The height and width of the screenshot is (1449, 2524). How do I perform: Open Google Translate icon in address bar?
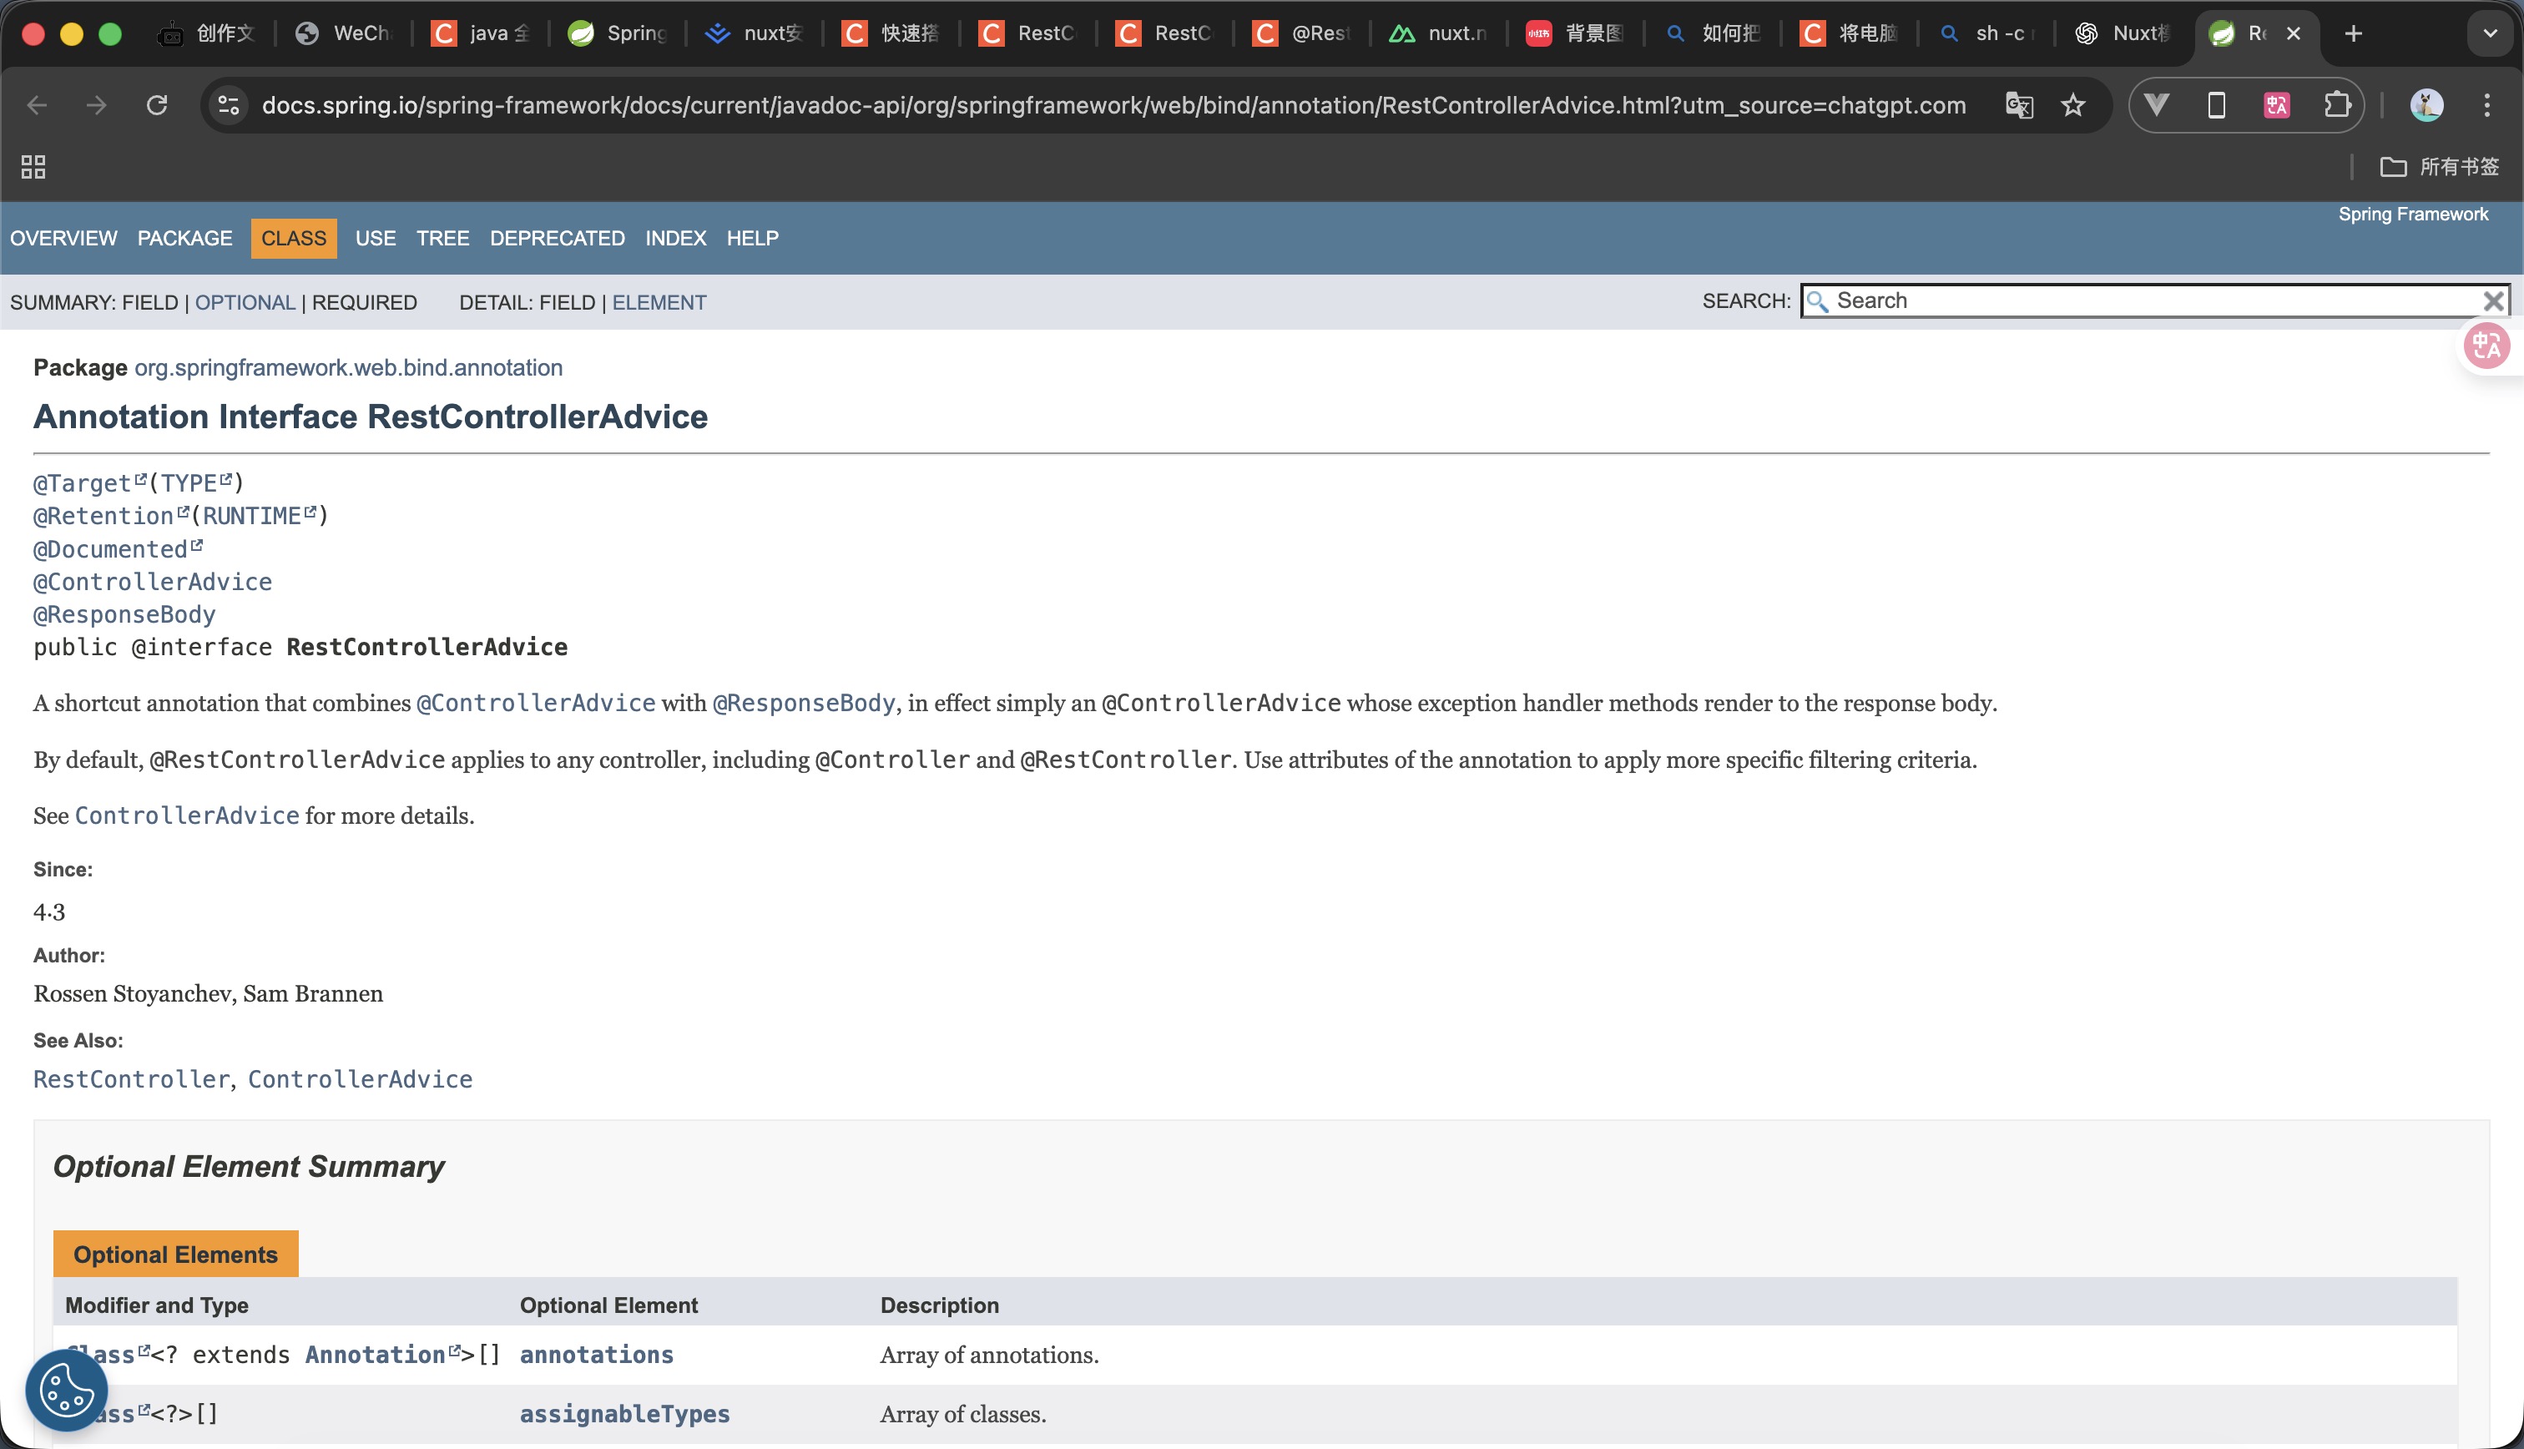coord(2018,104)
